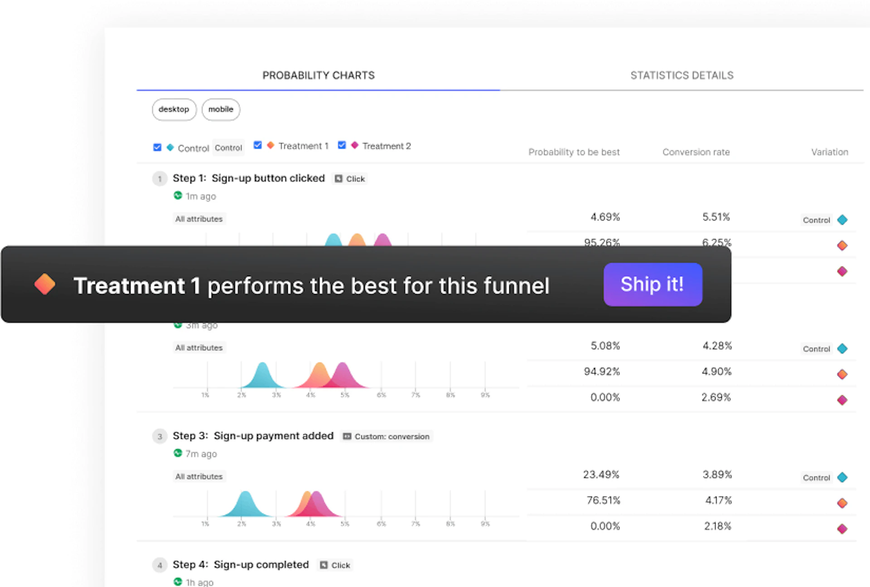The image size is (870, 587).
Task: Open the All attributes selector above the 5.08% row
Action: pos(199,348)
